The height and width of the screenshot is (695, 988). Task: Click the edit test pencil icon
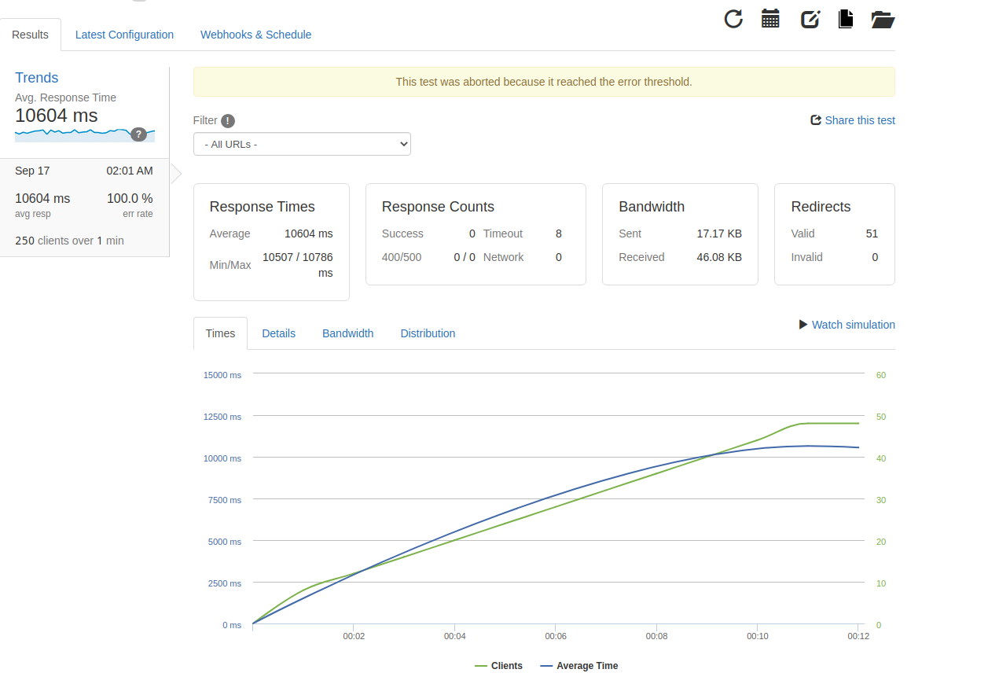click(x=810, y=19)
